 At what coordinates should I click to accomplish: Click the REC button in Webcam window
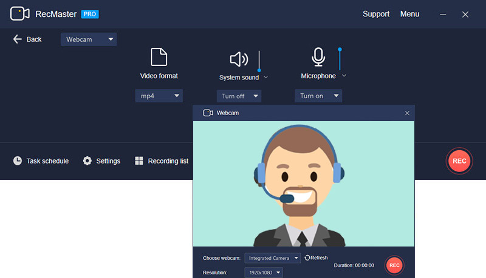click(394, 265)
